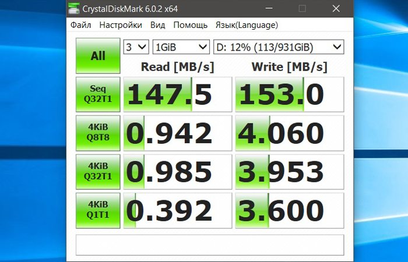Run all benchmarks with the All button
The image size is (408, 262).
click(x=98, y=56)
